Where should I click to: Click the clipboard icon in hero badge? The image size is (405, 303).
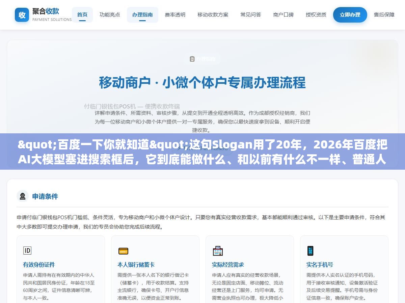pyautogui.click(x=192, y=59)
